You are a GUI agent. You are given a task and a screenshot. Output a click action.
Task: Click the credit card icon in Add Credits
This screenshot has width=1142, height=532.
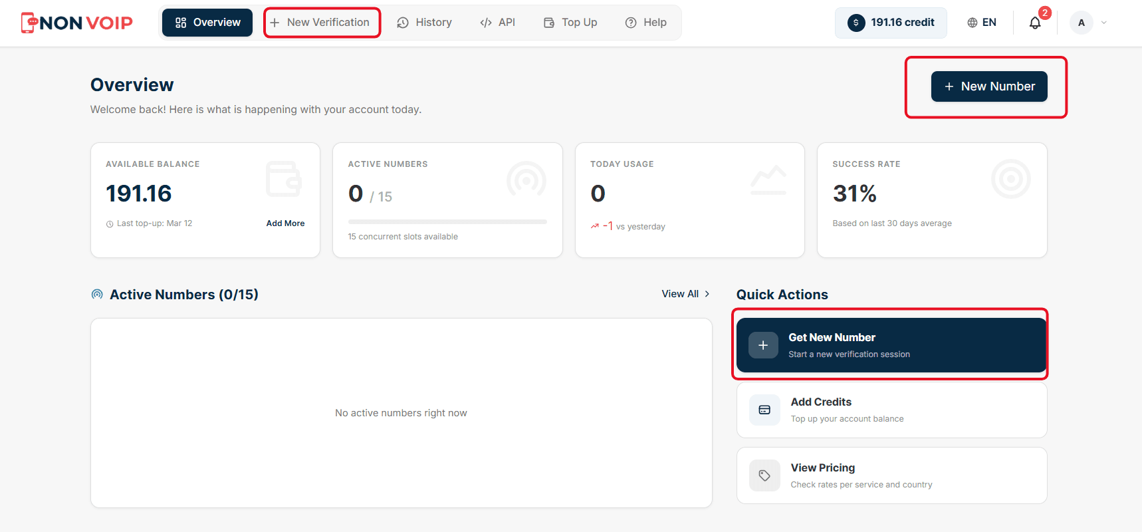pyautogui.click(x=764, y=410)
